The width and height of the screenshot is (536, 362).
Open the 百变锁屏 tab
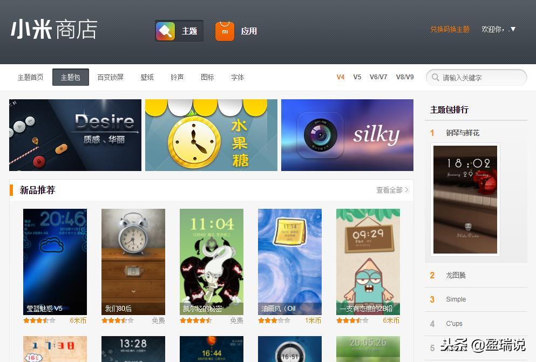tap(111, 77)
